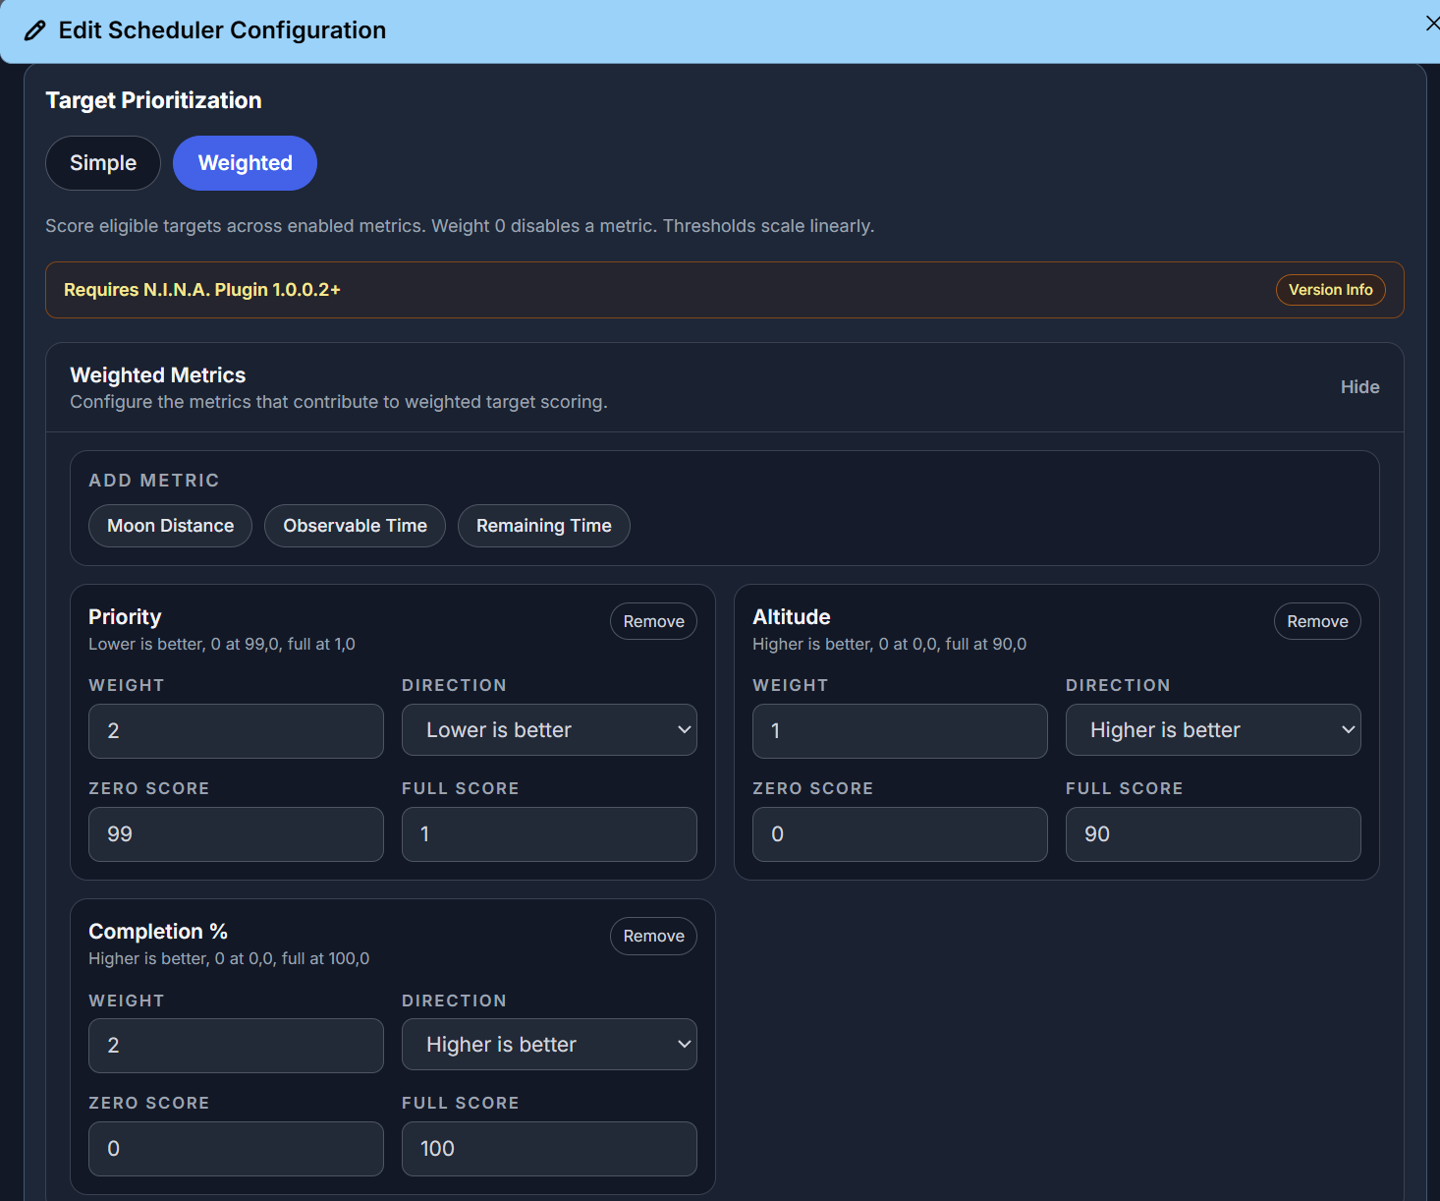Remove the Priority metric

[653, 621]
